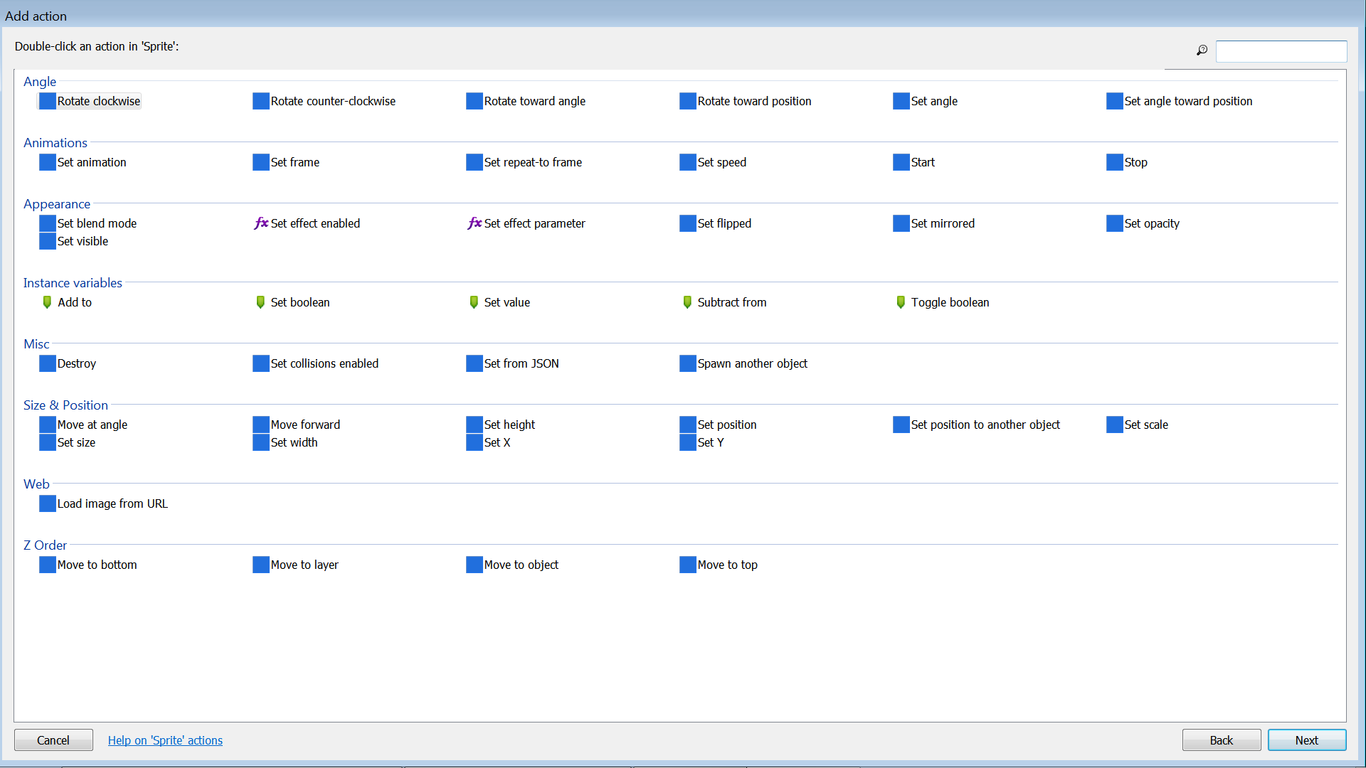Choose the Set animation action
The width and height of the screenshot is (1366, 768).
tap(91, 162)
